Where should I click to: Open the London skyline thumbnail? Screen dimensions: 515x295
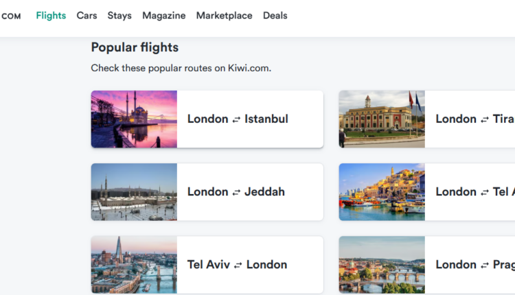[x=134, y=265]
